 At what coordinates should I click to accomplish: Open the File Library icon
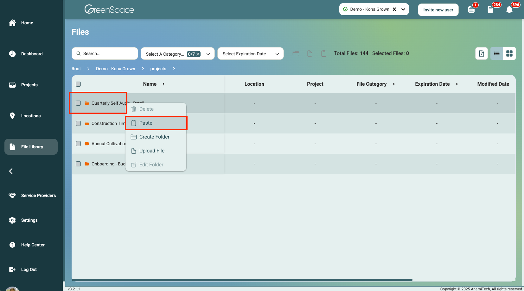[12, 147]
